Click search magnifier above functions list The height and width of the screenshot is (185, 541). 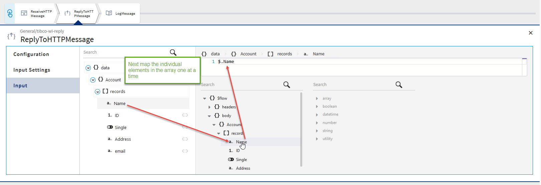(399, 85)
